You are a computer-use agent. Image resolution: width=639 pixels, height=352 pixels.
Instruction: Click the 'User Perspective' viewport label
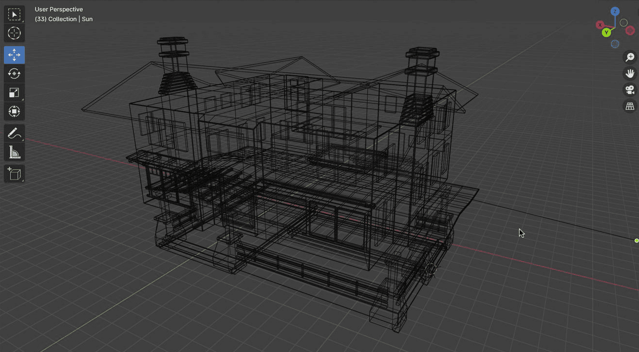tap(59, 9)
